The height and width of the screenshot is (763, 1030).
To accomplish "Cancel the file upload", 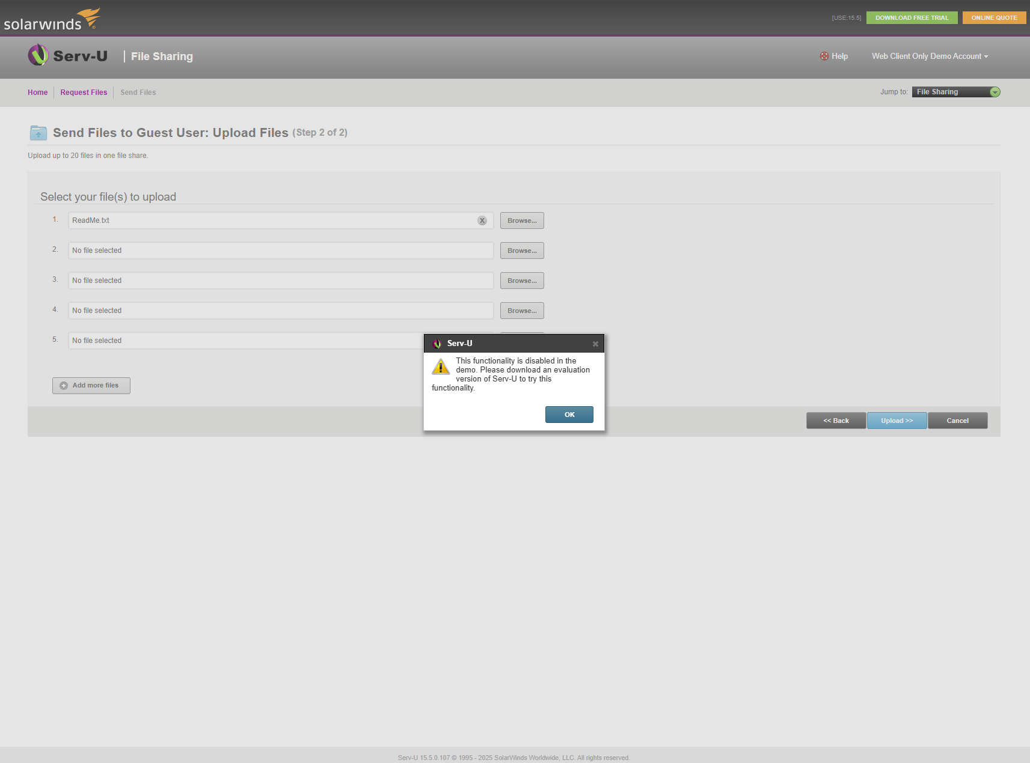I will tap(958, 421).
